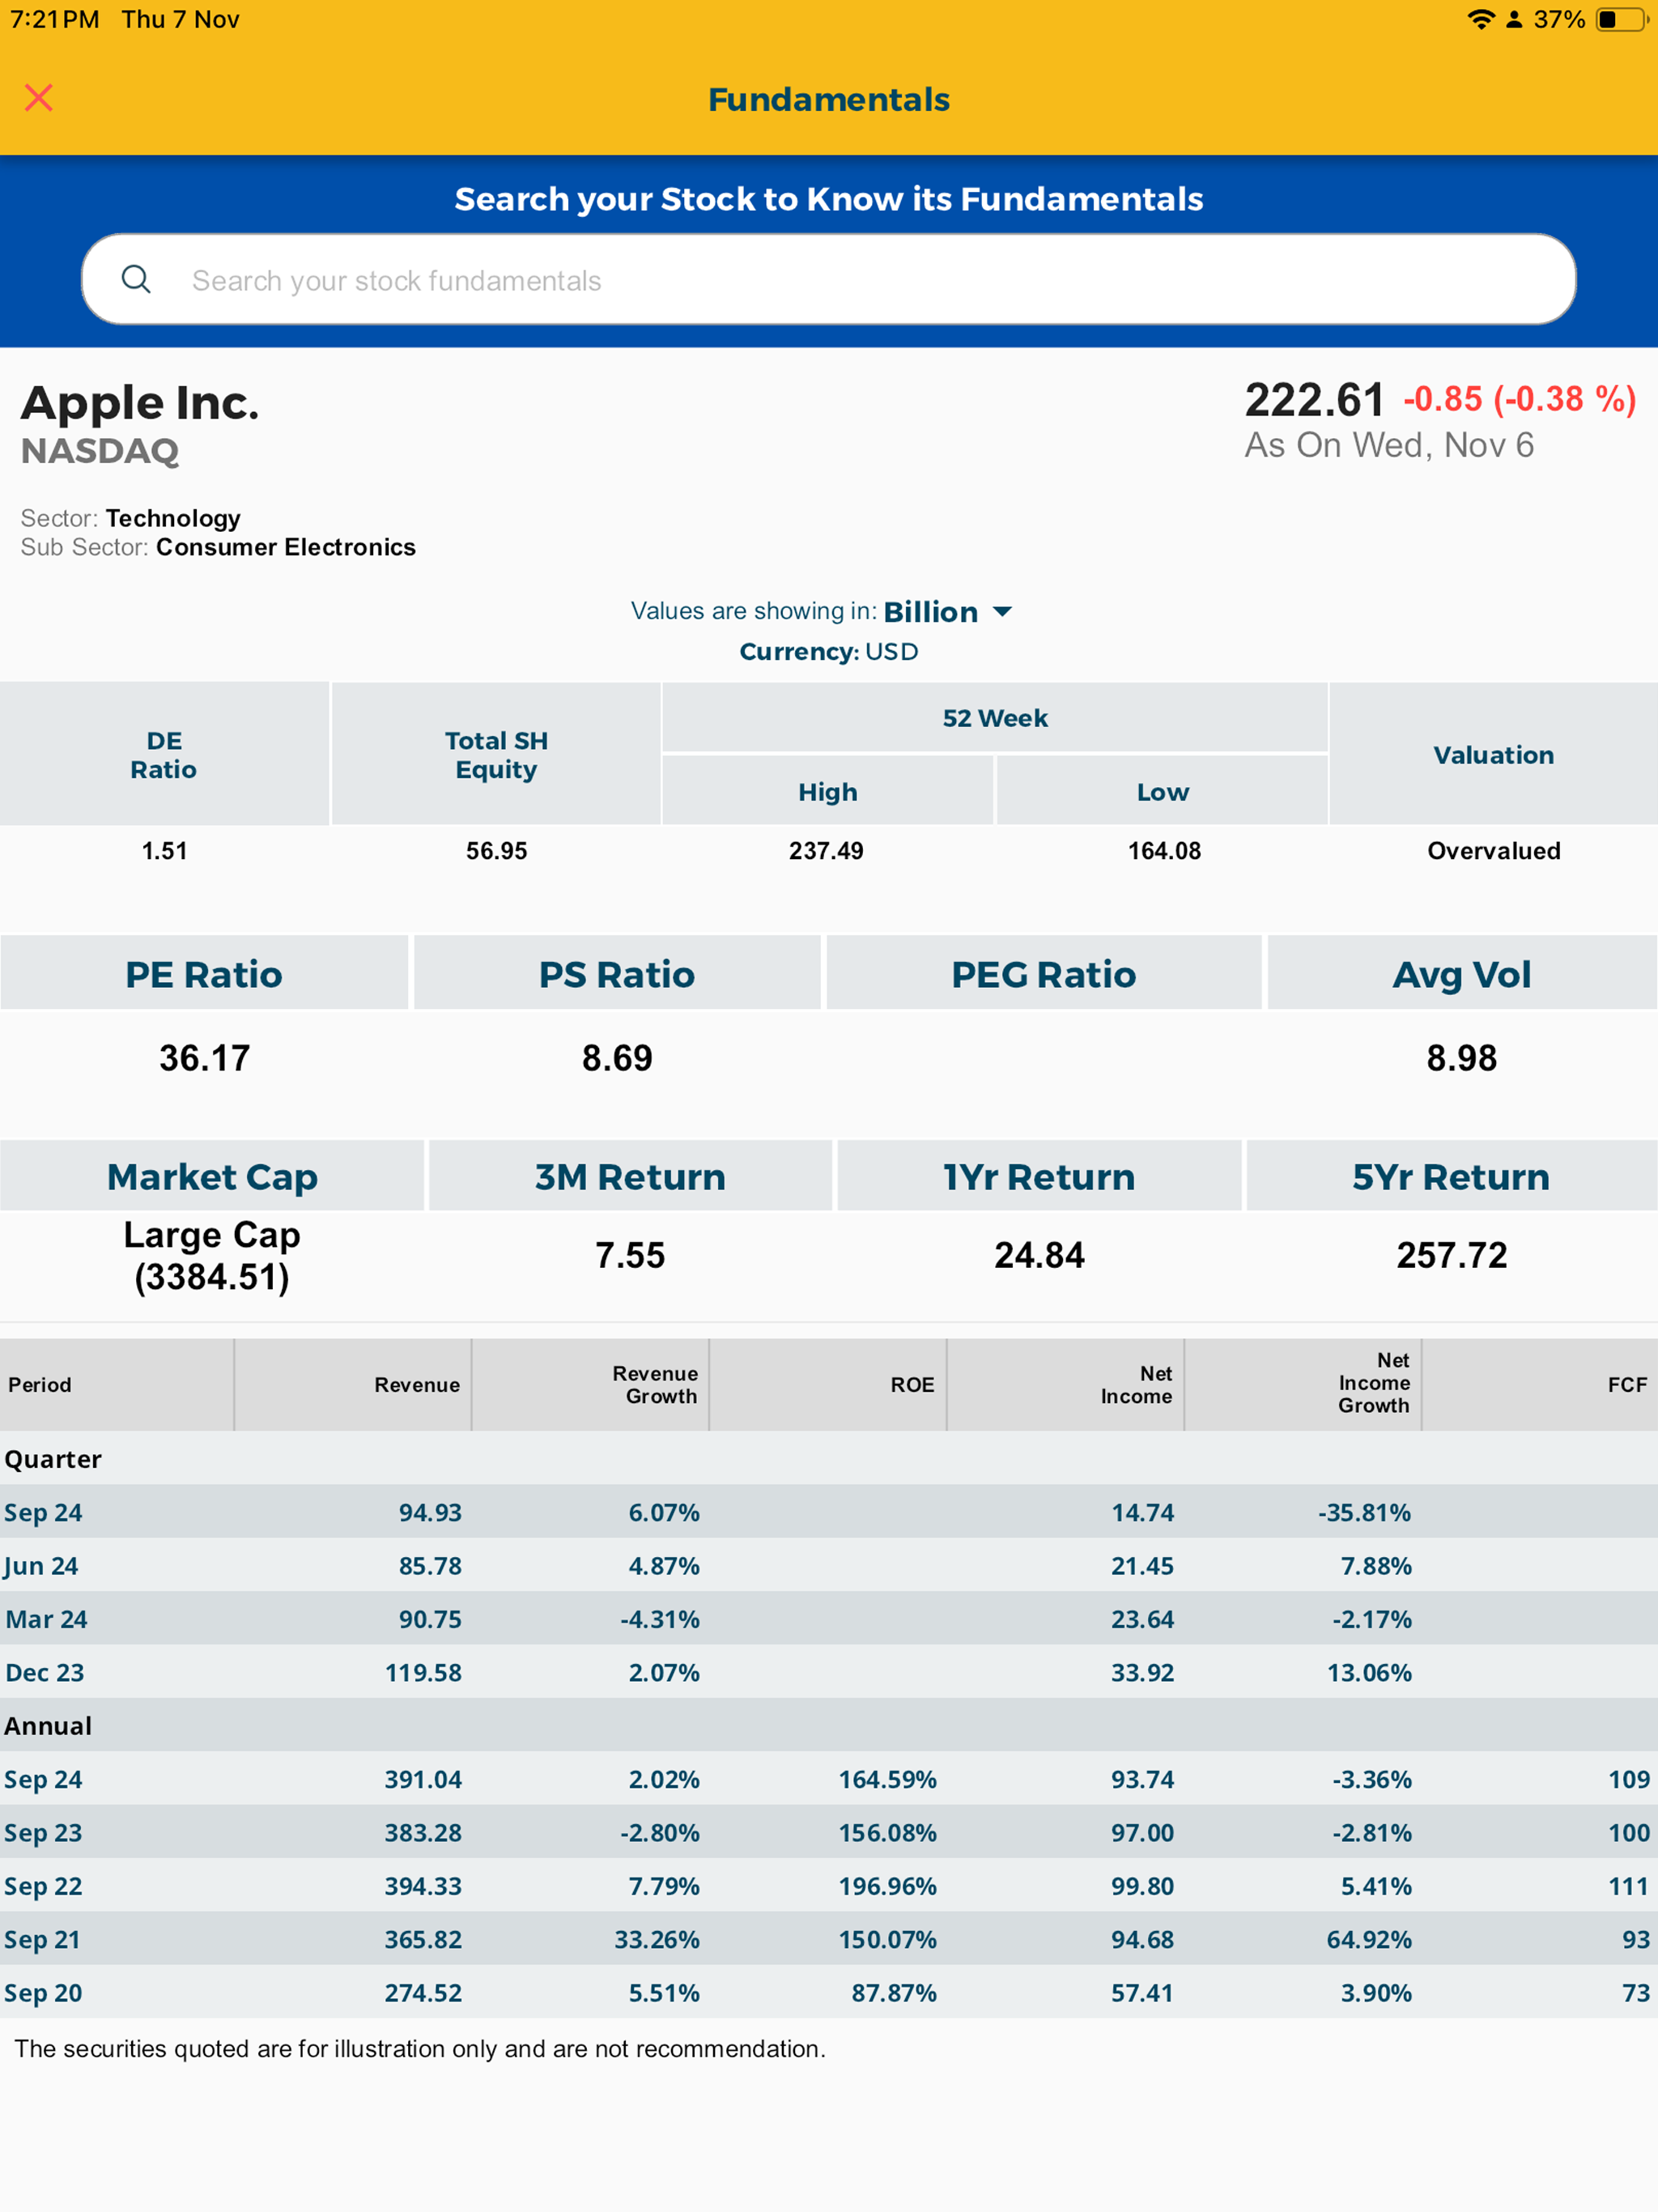Select the Annual section heading

point(48,1726)
